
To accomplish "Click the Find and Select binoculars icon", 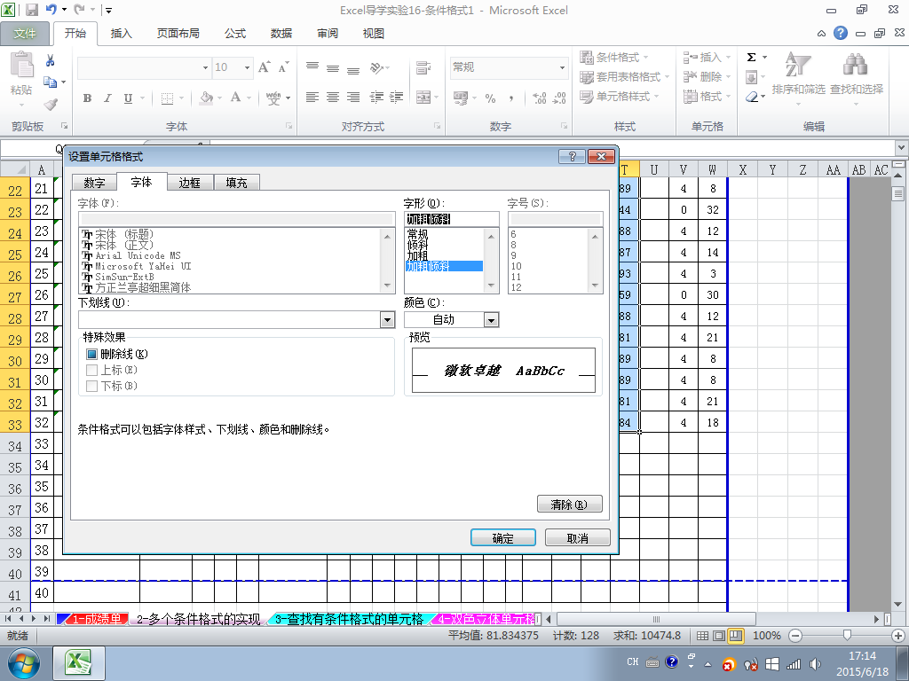I will pos(856,65).
